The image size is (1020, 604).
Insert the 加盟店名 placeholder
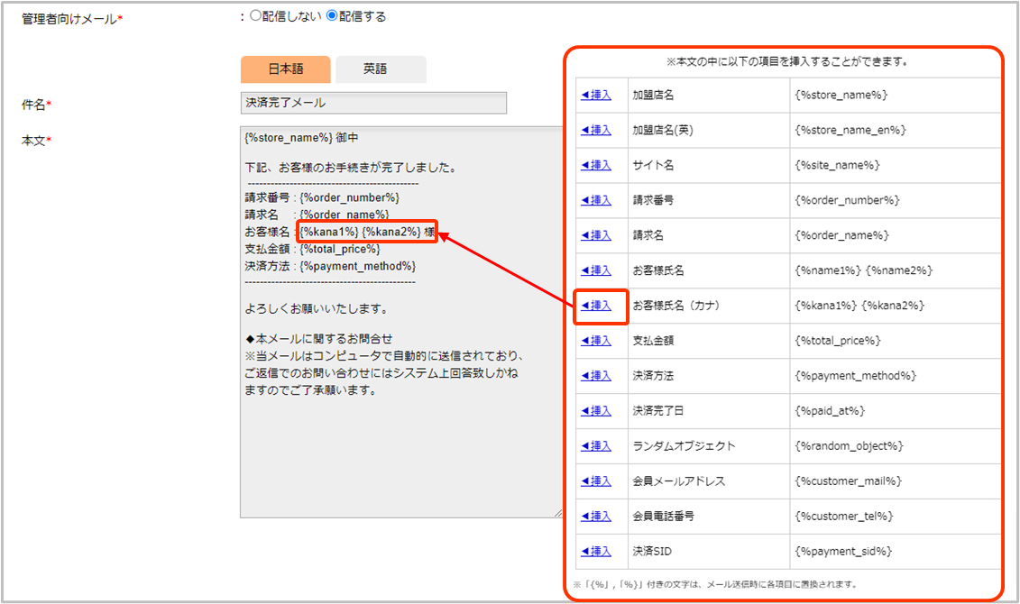(596, 95)
